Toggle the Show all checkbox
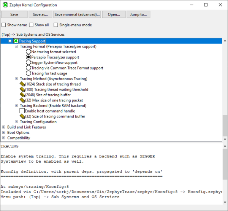The width and height of the screenshot is (228, 211). tap(31, 25)
